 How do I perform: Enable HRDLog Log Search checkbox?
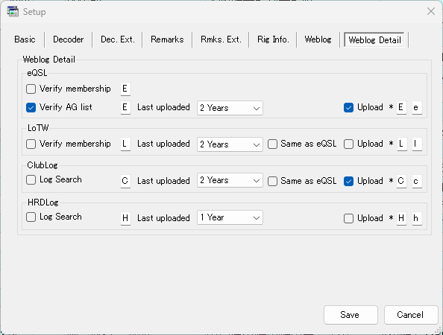31,217
